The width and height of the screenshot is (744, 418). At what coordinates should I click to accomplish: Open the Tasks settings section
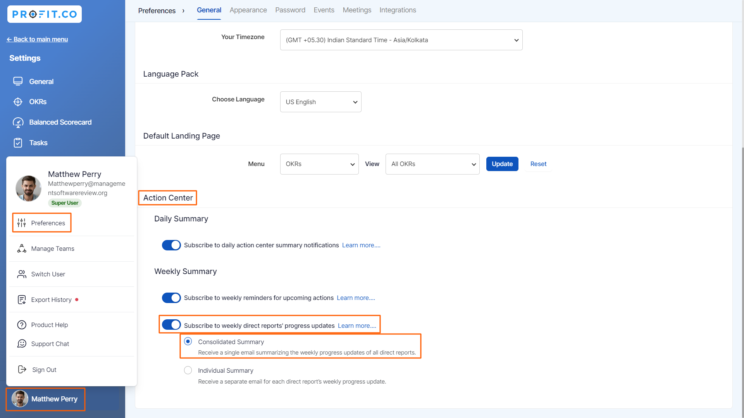38,142
